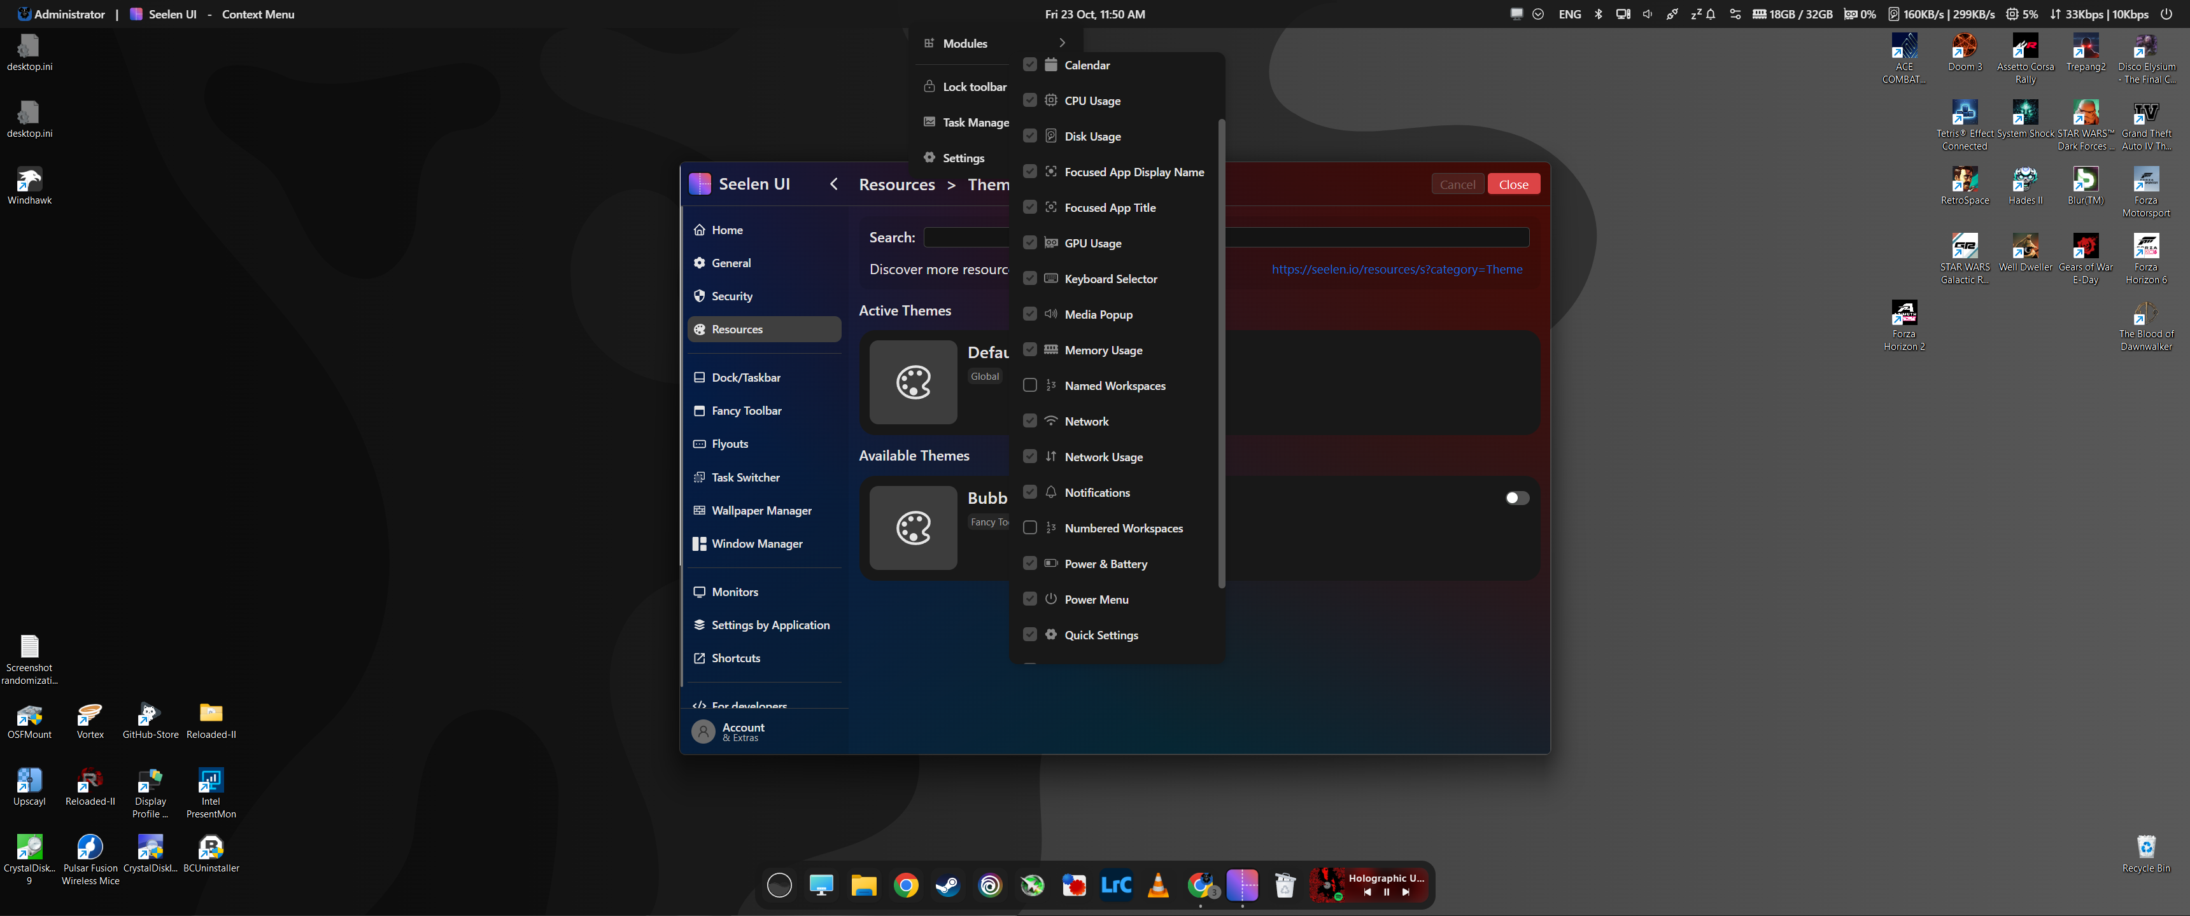
Task: Launch Steam from the dock
Action: pyautogui.click(x=948, y=885)
